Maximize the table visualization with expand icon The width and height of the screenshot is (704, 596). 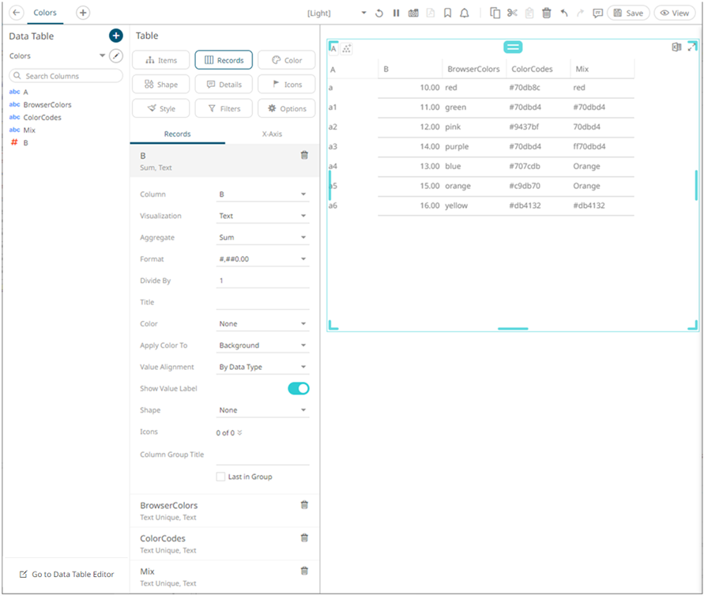692,47
